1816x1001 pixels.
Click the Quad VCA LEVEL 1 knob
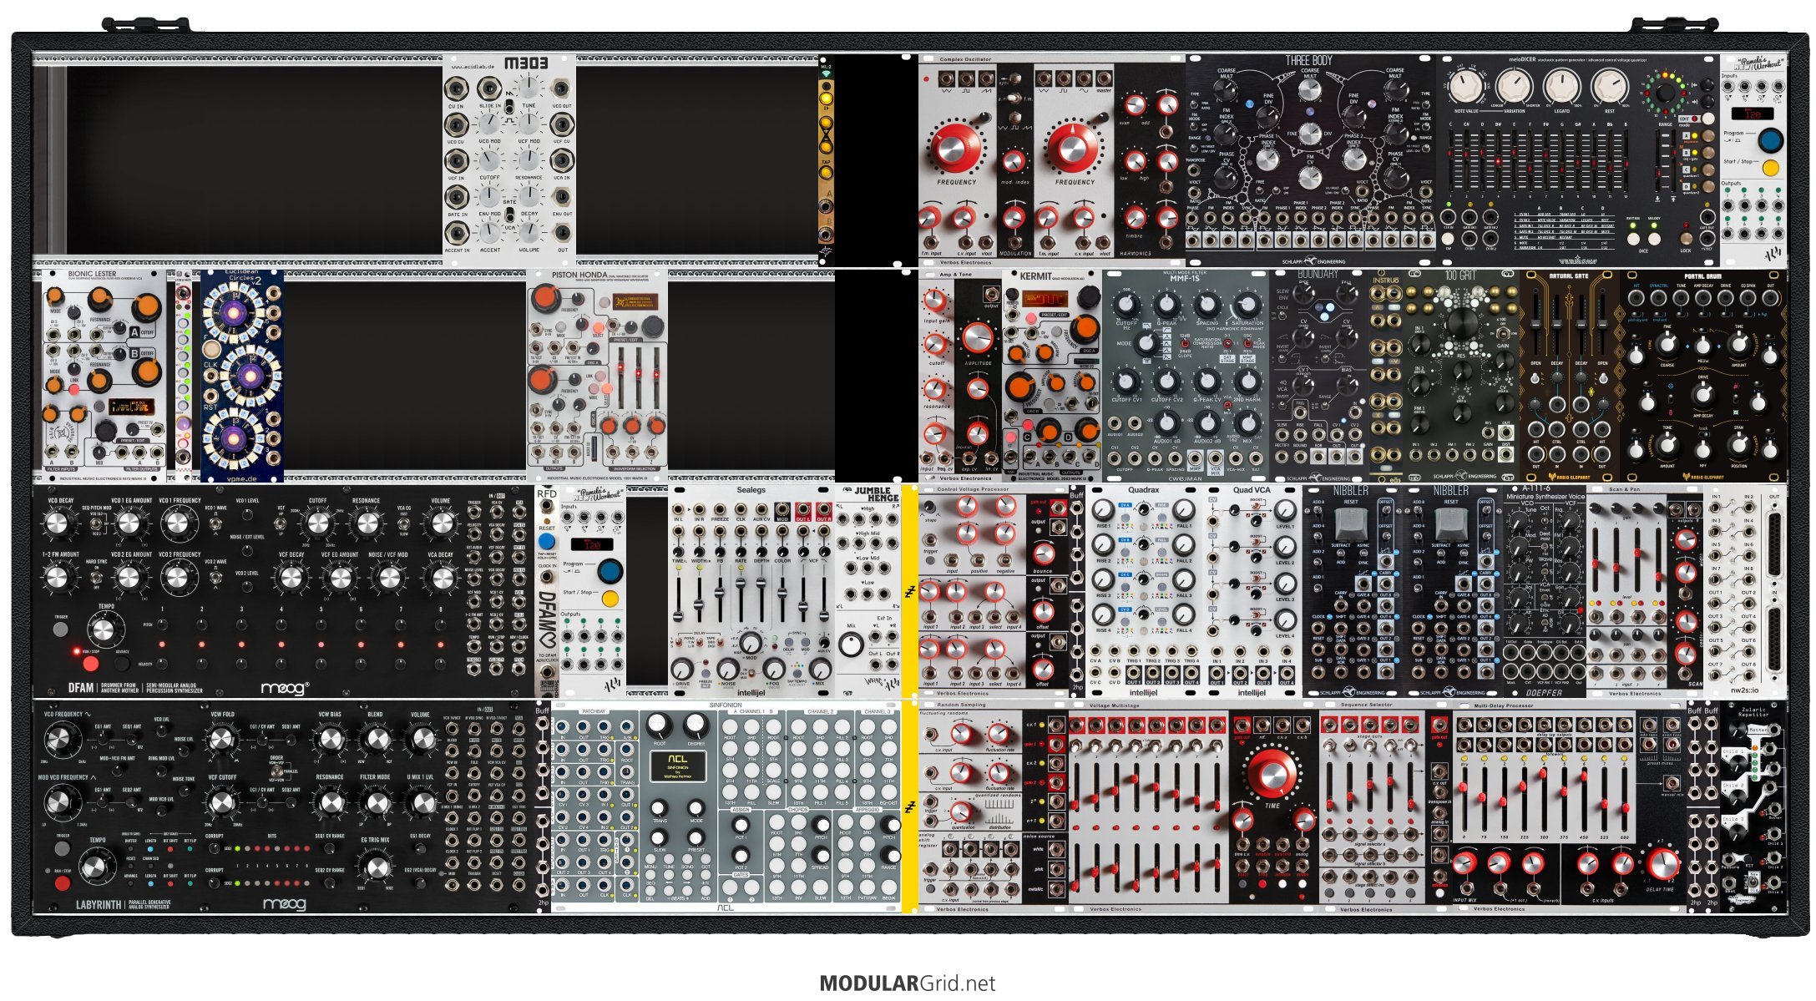pos(1285,509)
